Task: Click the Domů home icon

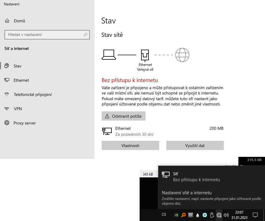Action: point(7,21)
